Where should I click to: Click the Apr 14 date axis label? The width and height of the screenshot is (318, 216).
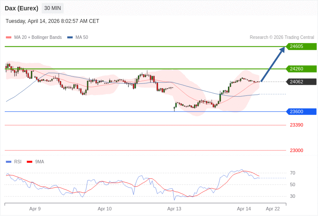244,208
